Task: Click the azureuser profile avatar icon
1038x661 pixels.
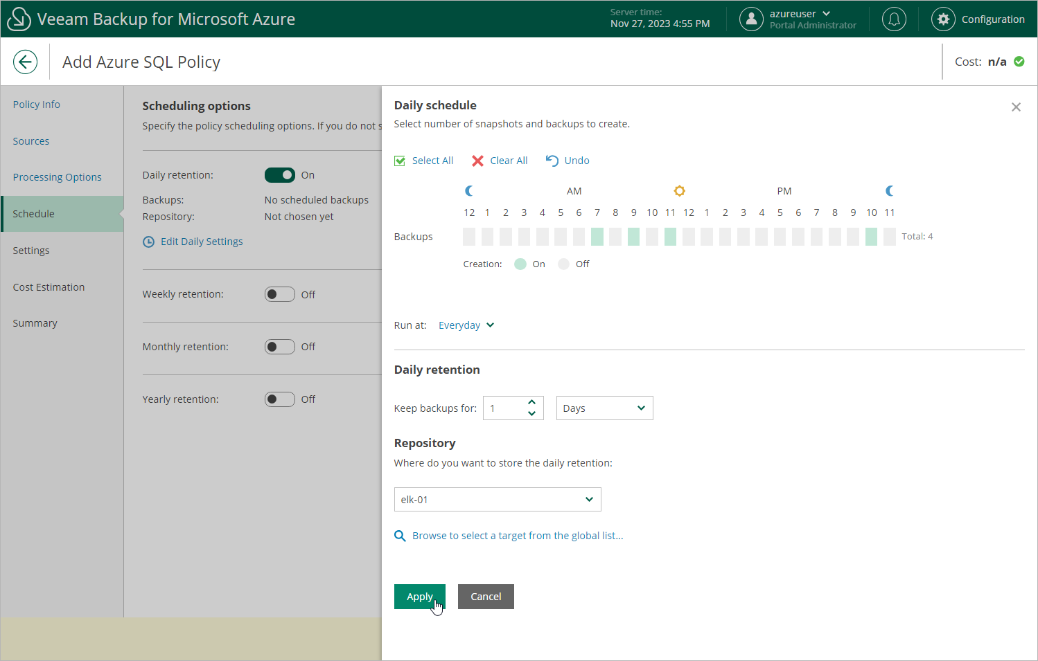Action: [x=751, y=19]
